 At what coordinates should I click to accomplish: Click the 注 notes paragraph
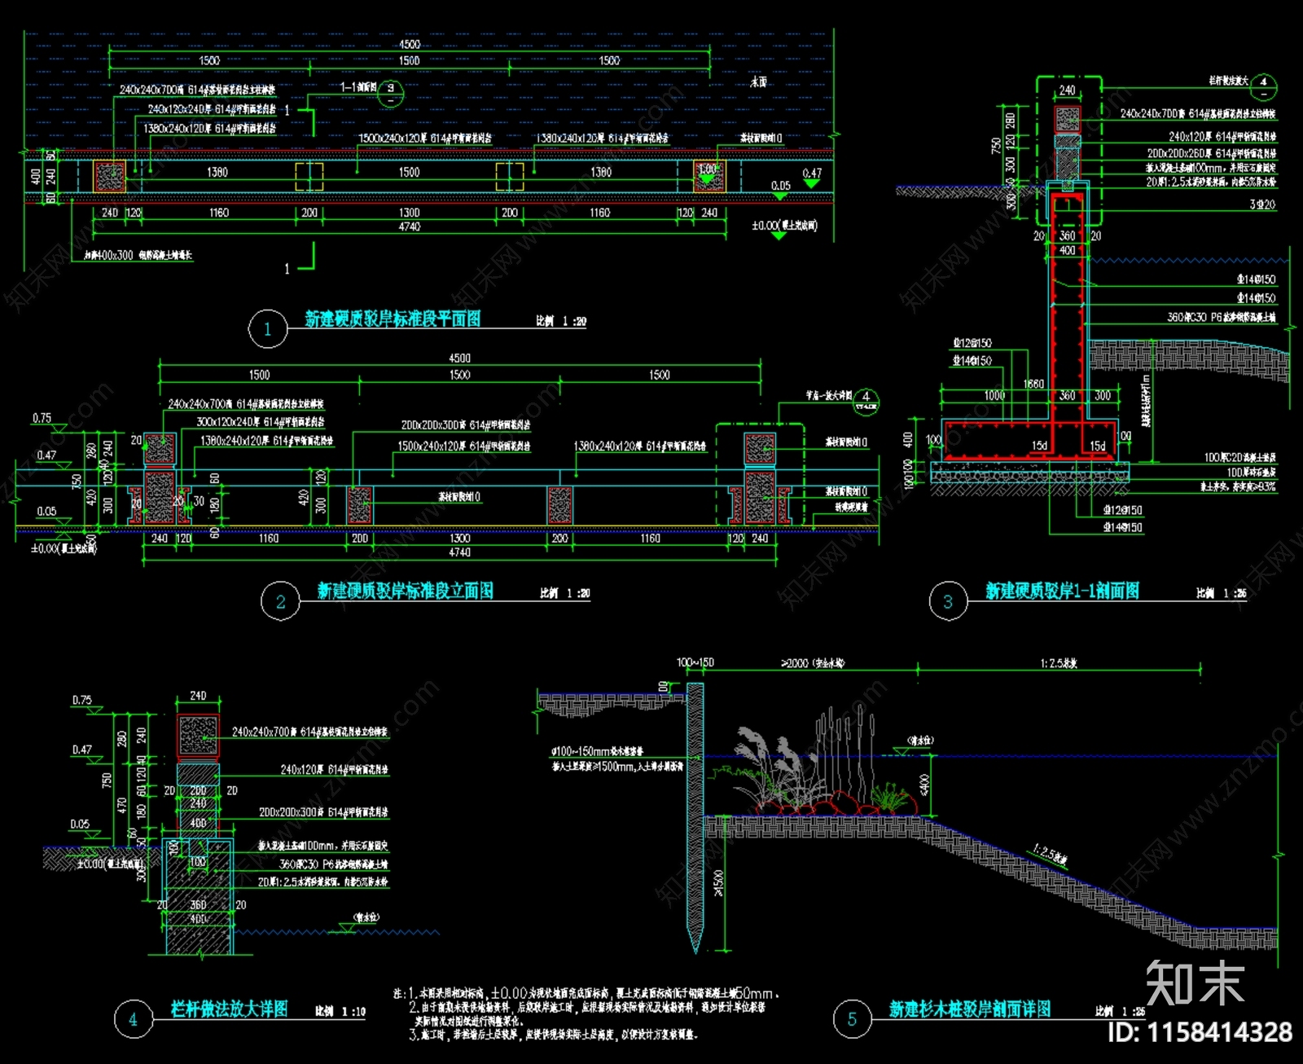[x=587, y=1013]
